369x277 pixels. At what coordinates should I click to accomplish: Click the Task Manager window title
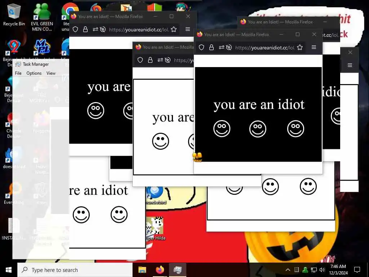pos(36,64)
